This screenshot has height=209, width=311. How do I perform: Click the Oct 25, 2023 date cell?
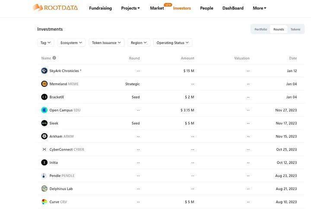[286, 149]
